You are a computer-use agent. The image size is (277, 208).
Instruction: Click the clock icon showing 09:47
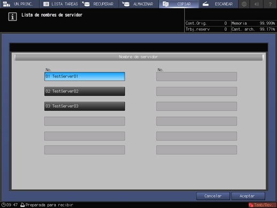tap(4, 205)
